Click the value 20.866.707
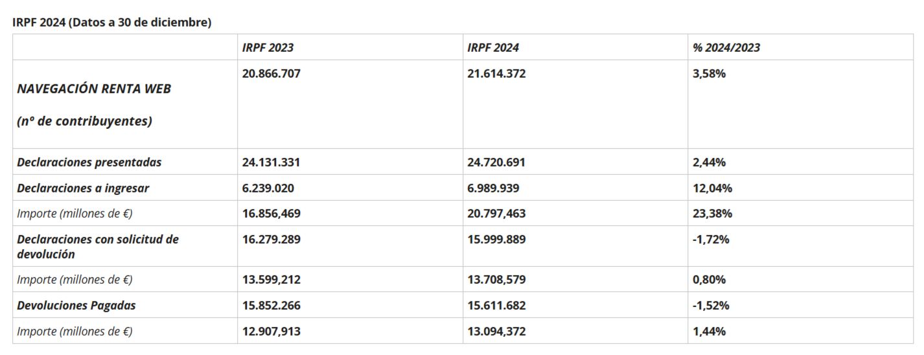924x355 pixels. [271, 74]
